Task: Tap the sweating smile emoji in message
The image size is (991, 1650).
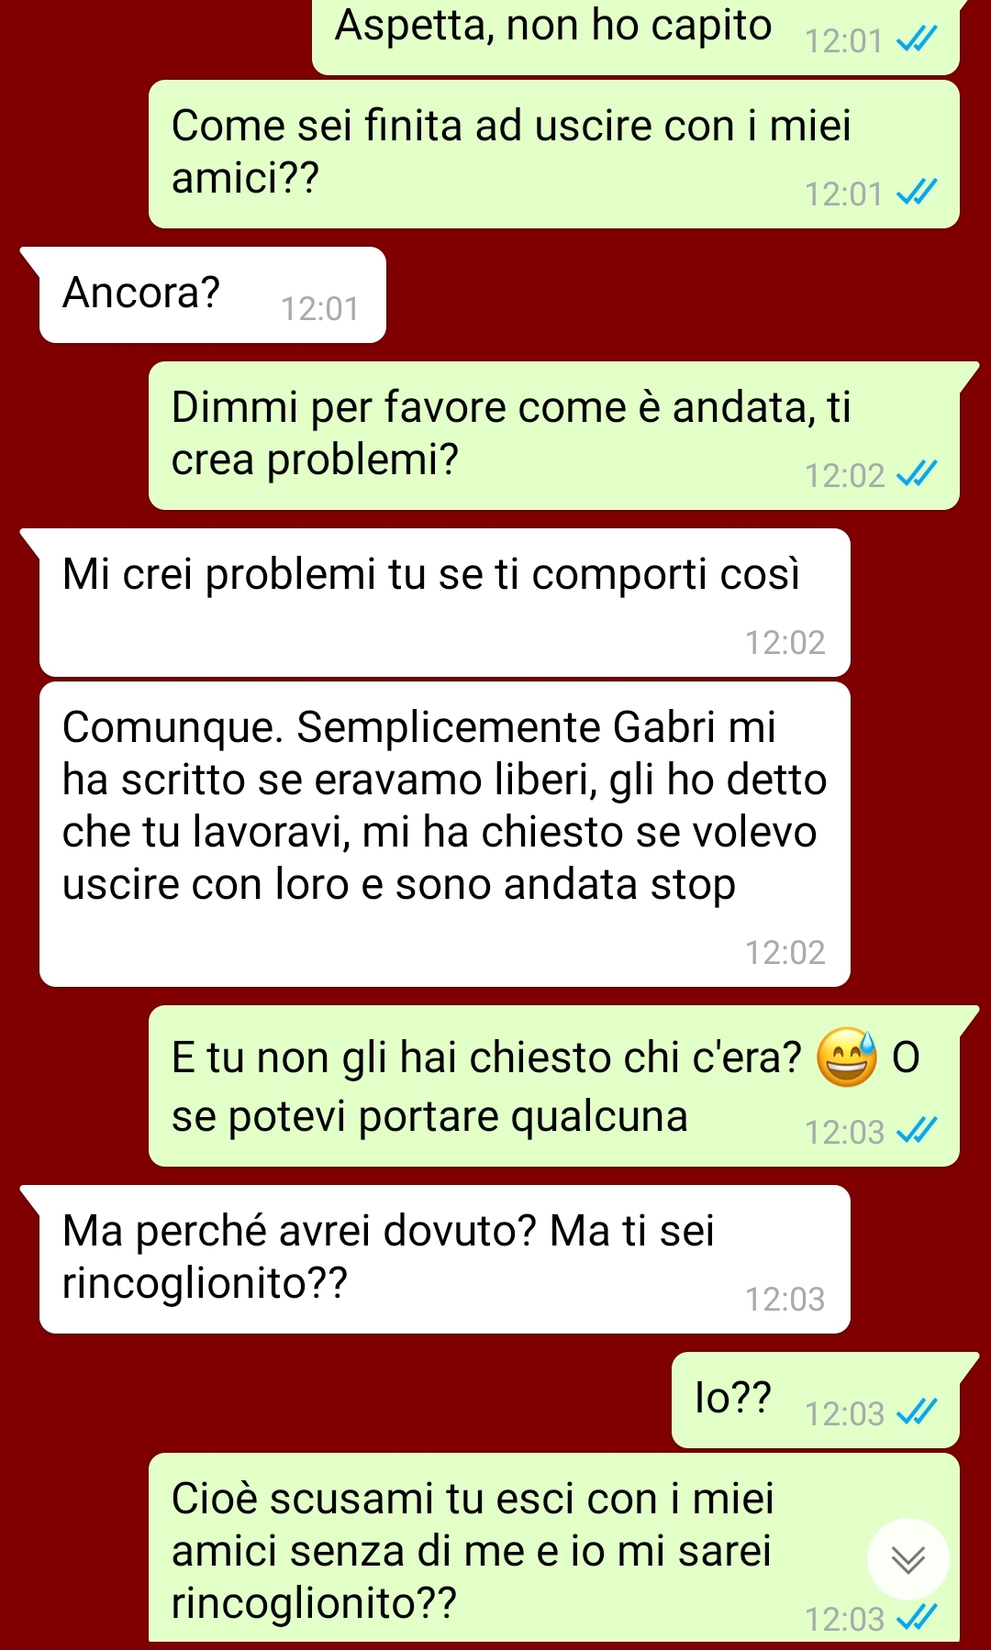Action: click(847, 1058)
